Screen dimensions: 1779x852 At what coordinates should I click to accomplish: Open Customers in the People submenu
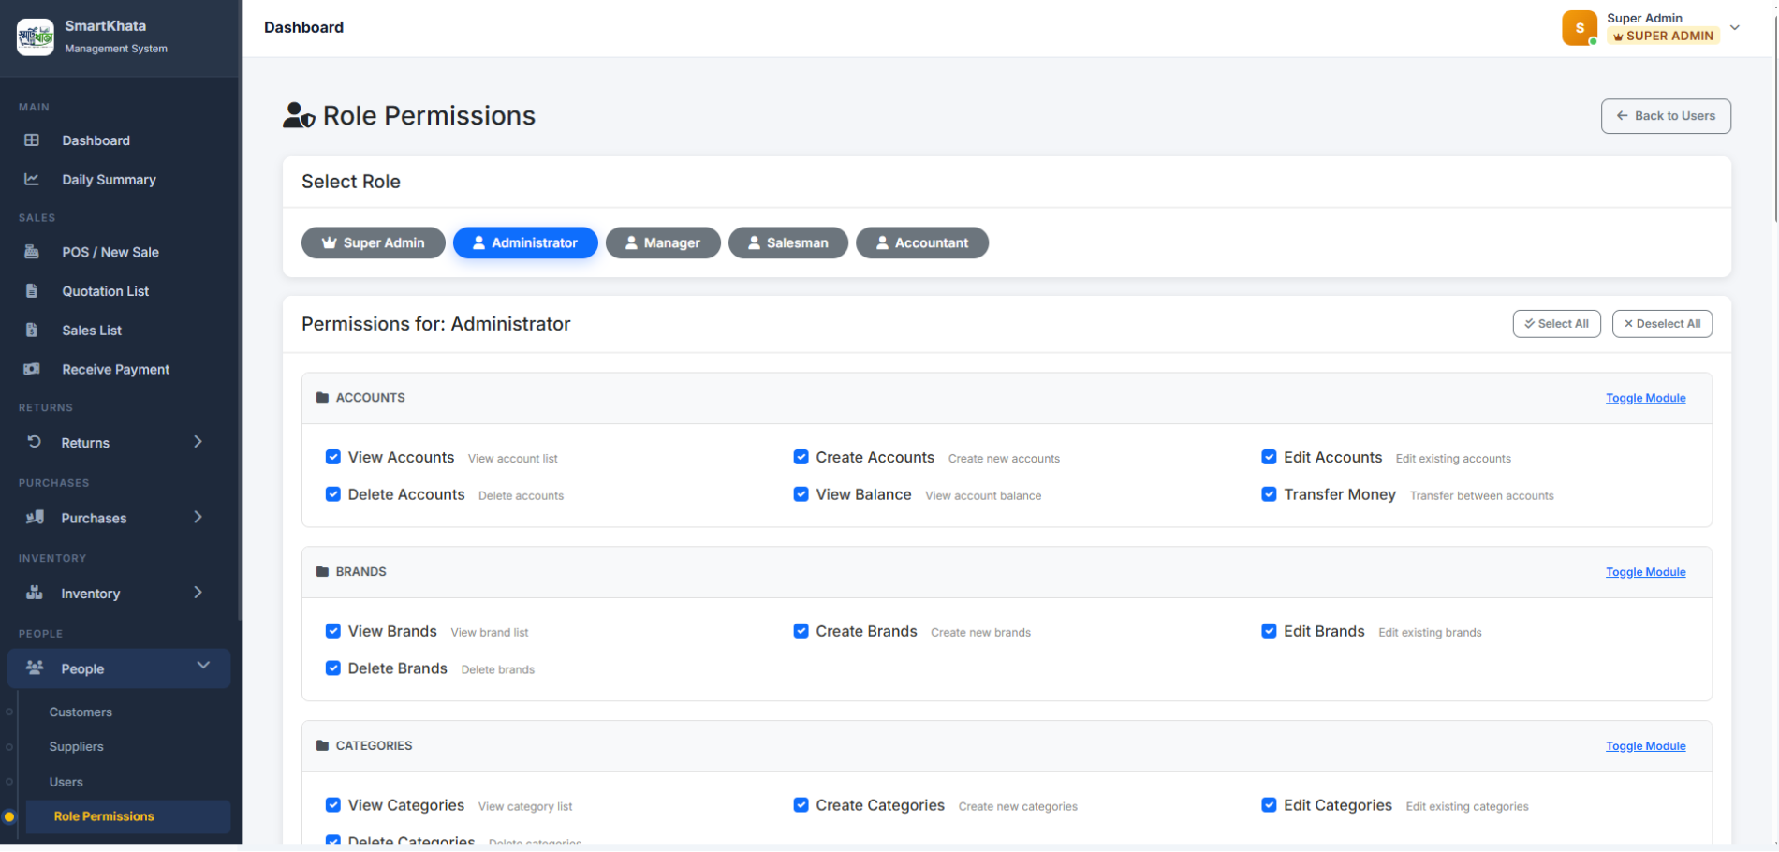[81, 712]
